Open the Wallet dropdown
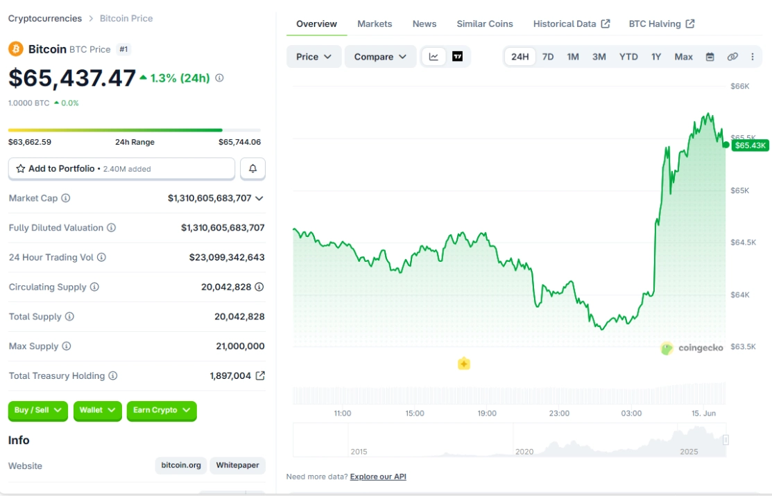 tap(98, 411)
